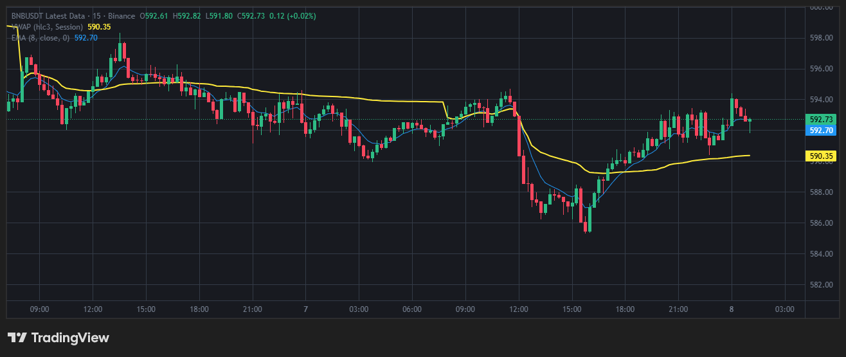Image resolution: width=846 pixels, height=357 pixels.
Task: Click the 596.00 price axis label
Action: point(821,69)
